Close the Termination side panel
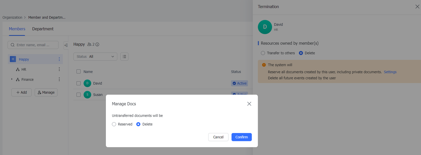 coord(417,7)
